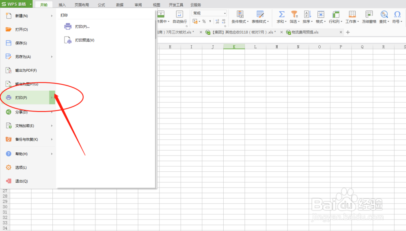Viewport: 406px width, 231px height.
Task: Switch to the 公式 ribbon tab
Action: 101,4
